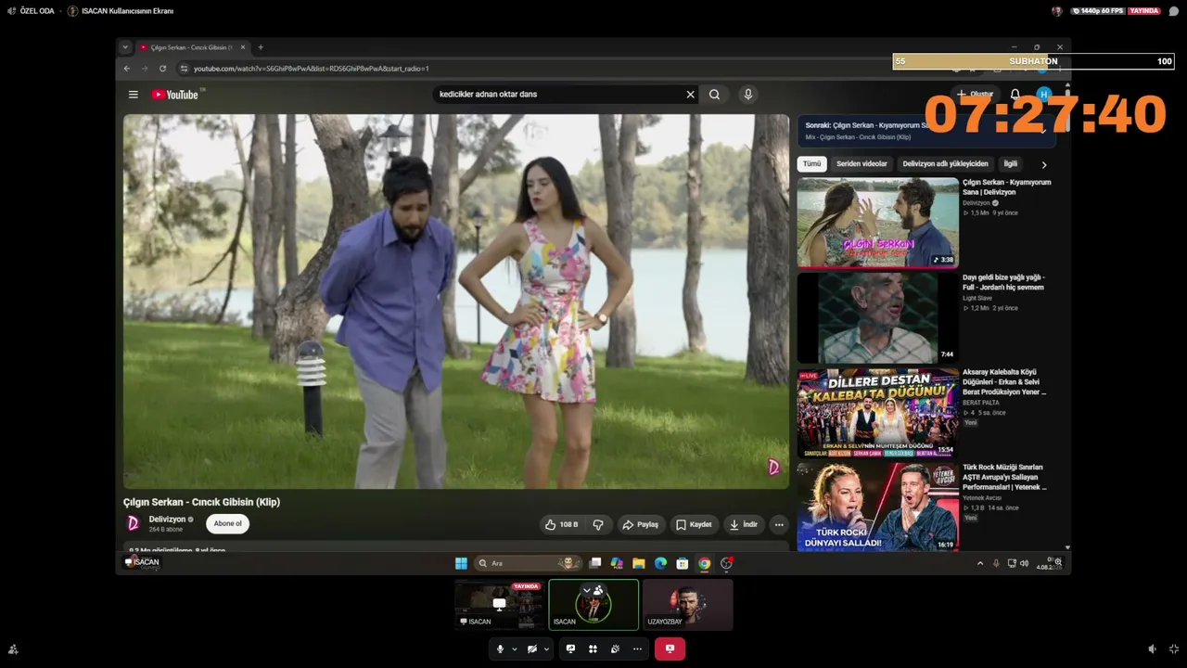
Task: Open the Windows Start menu
Action: [461, 563]
